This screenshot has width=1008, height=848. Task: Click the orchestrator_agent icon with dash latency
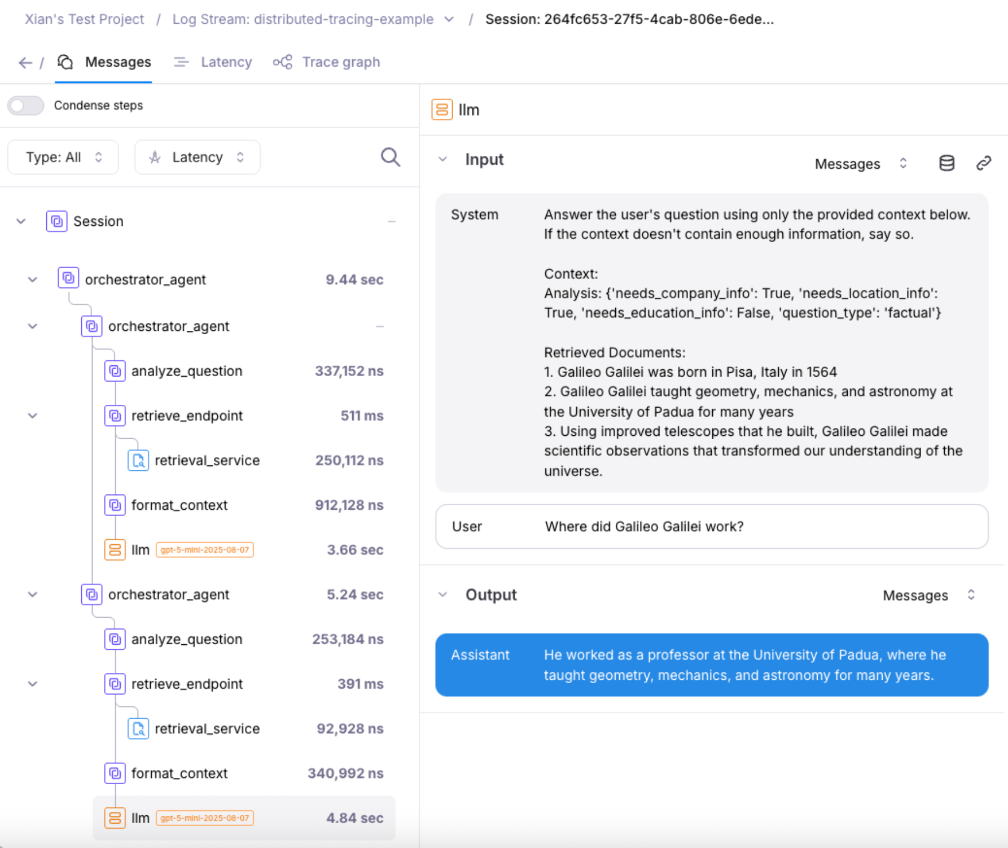click(x=91, y=326)
